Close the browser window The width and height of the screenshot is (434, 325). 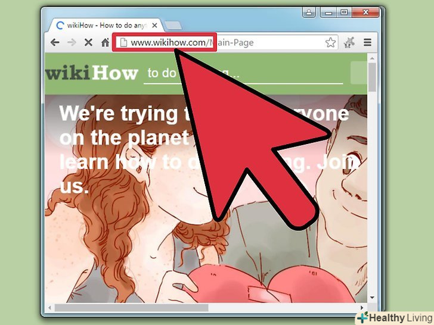tap(365, 12)
